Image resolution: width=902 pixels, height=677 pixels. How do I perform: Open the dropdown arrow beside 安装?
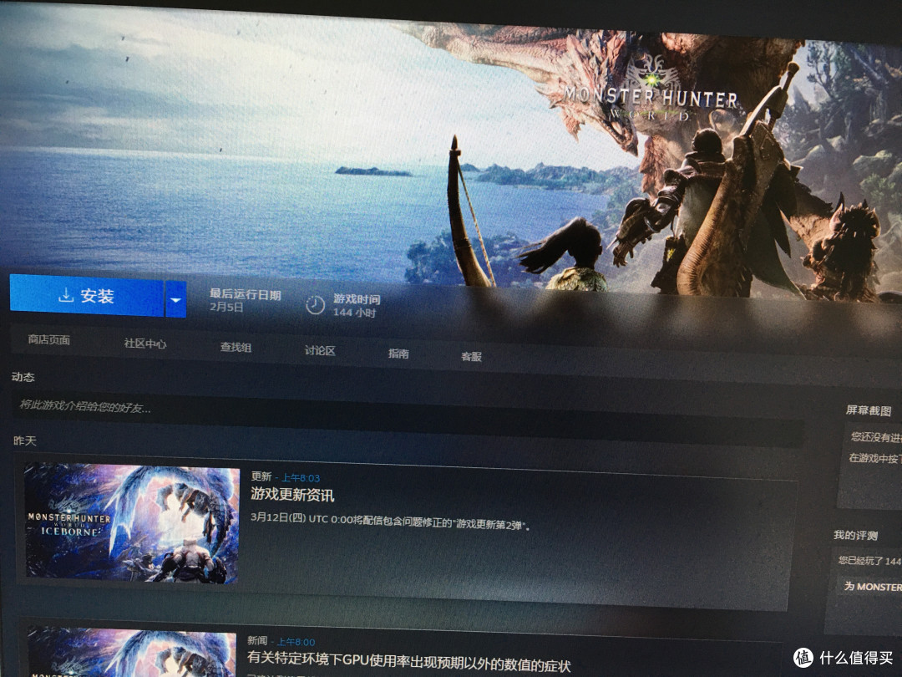(x=176, y=299)
